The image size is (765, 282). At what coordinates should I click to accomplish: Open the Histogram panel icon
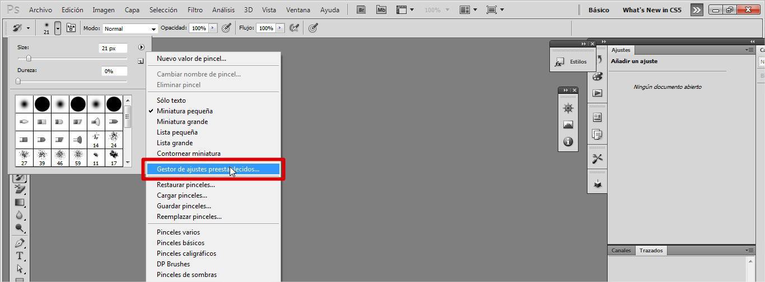tap(568, 125)
